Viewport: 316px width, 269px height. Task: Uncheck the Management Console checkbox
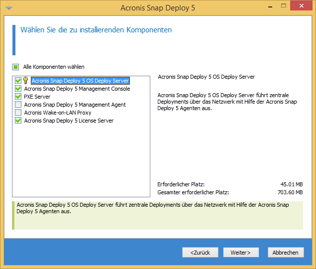[18, 89]
